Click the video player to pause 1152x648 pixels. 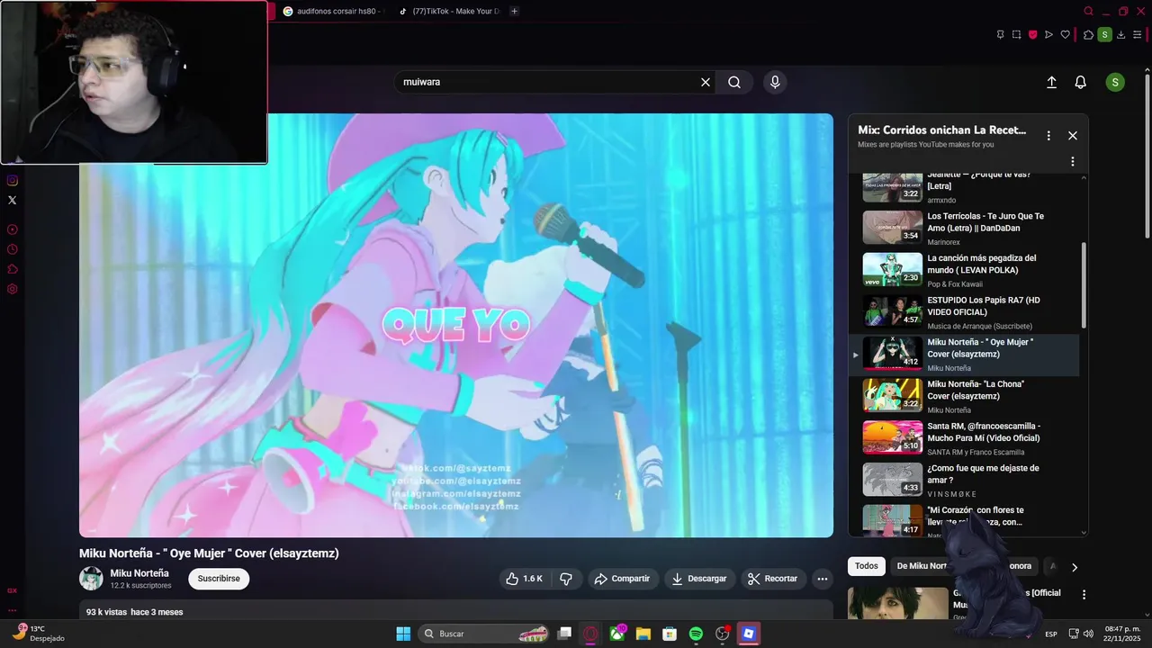pyautogui.click(x=456, y=326)
